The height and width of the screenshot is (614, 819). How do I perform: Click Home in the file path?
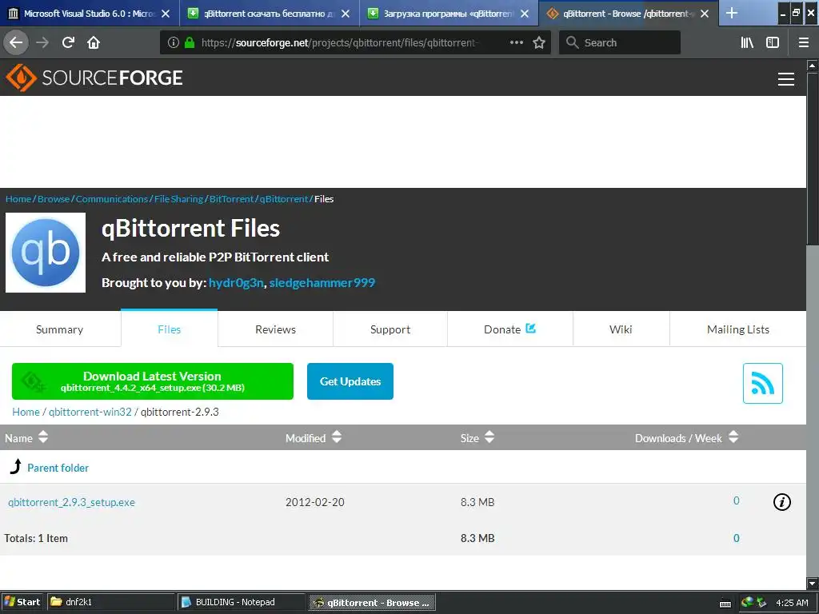tap(26, 412)
